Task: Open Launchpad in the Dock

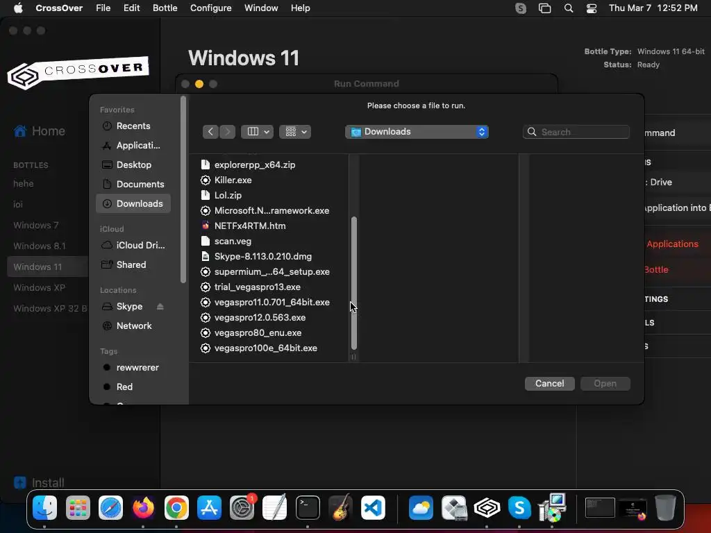Action: click(78, 507)
